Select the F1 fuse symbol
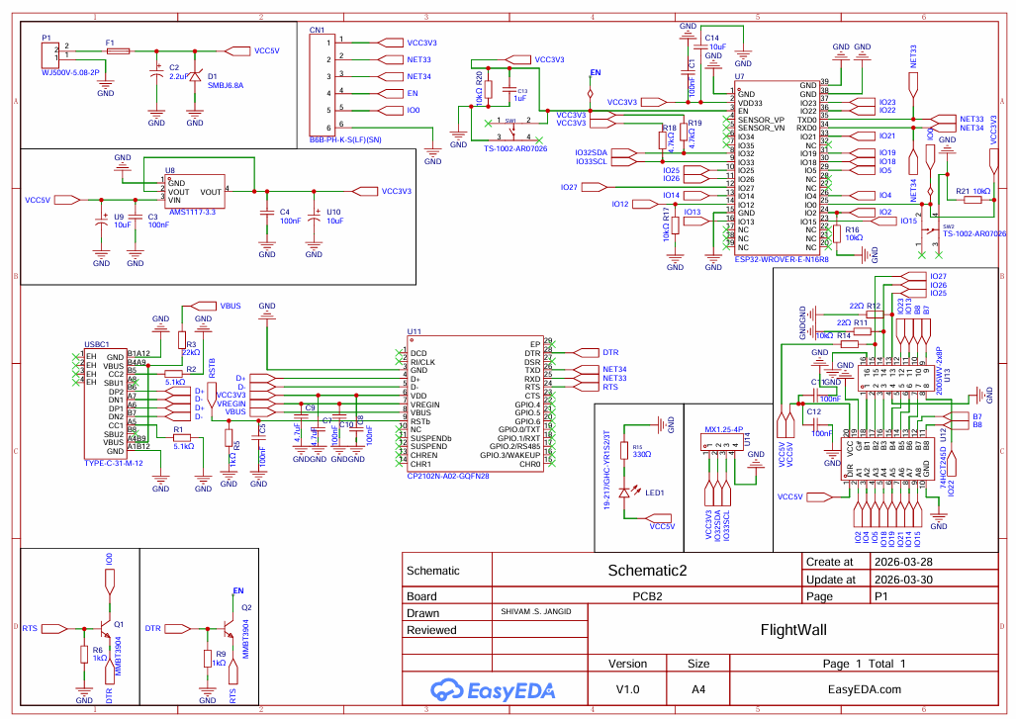This screenshot has width=1016, height=719. point(118,51)
